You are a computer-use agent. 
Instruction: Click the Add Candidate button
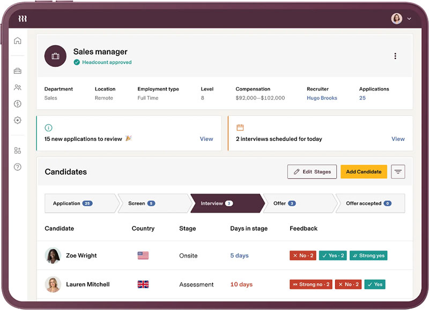pyautogui.click(x=364, y=172)
